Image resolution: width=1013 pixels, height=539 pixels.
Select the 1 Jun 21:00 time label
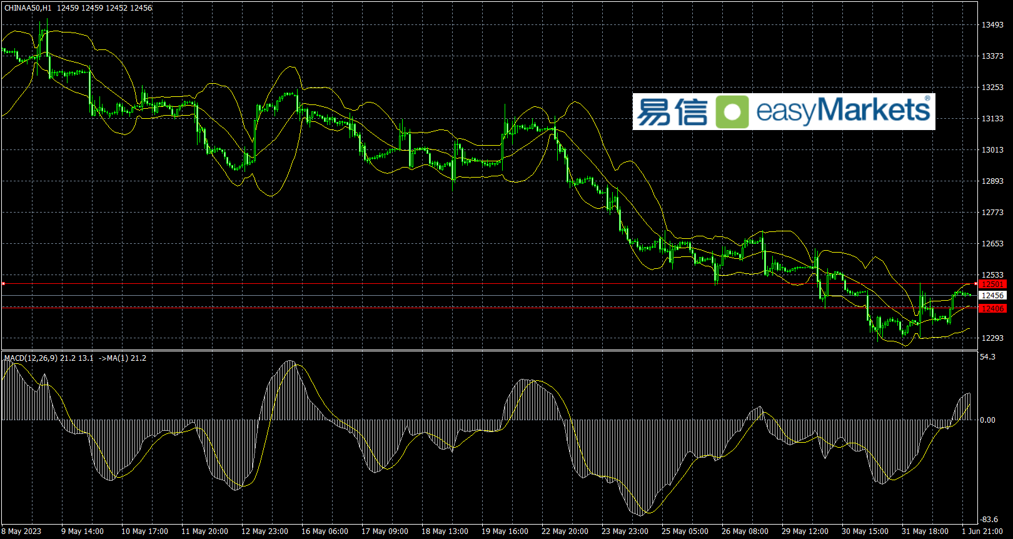click(x=982, y=531)
